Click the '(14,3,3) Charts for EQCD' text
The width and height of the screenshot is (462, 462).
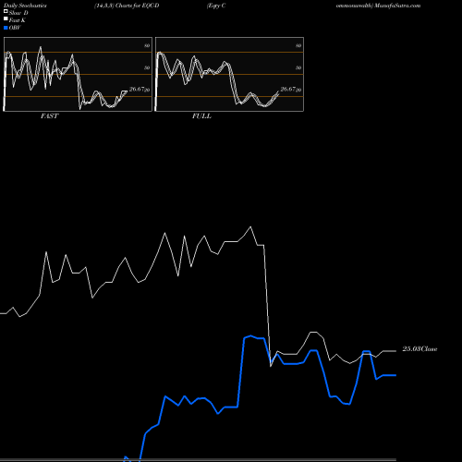click(127, 6)
